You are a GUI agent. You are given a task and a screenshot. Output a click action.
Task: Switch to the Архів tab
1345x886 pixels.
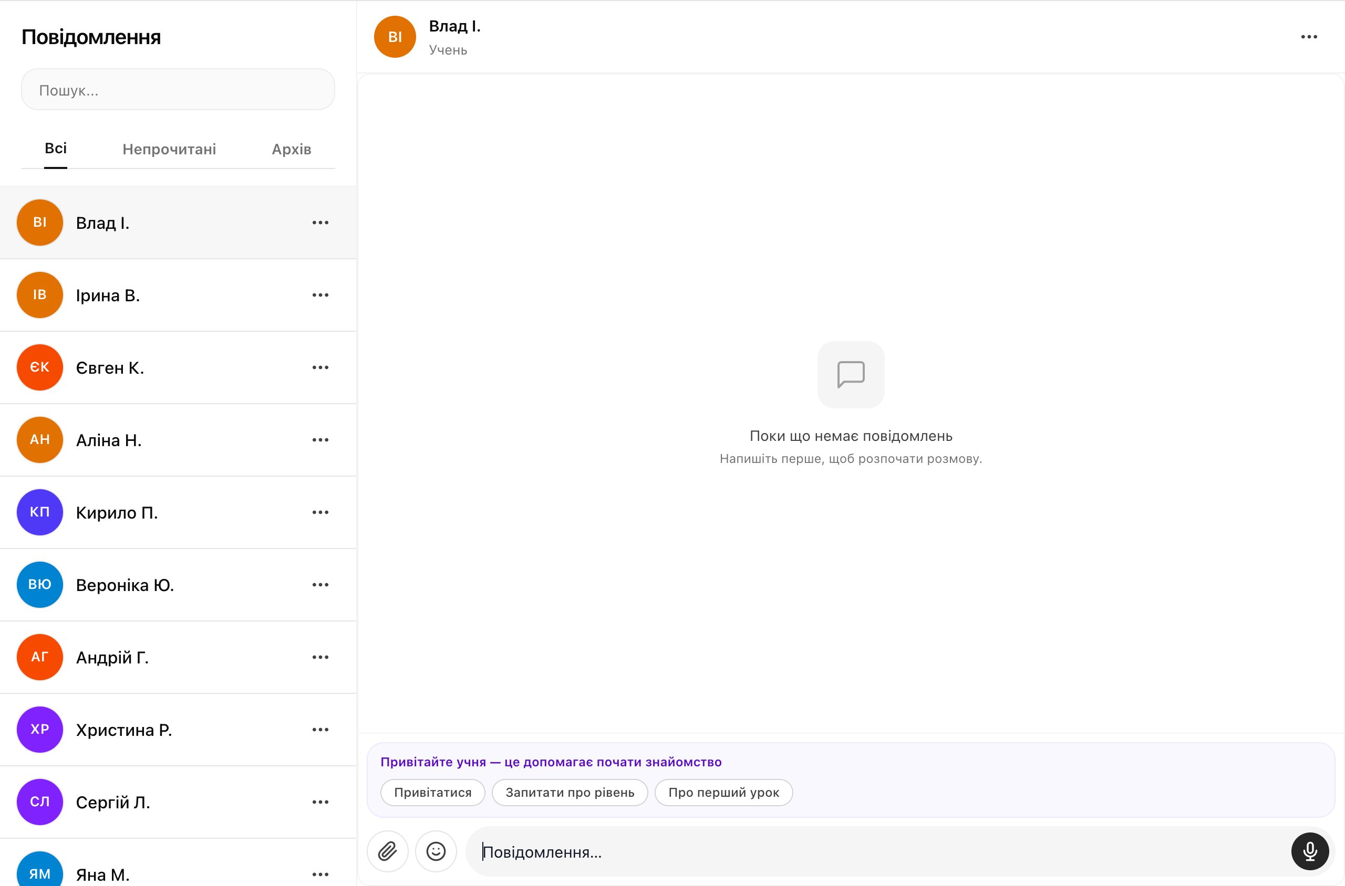pyautogui.click(x=291, y=149)
